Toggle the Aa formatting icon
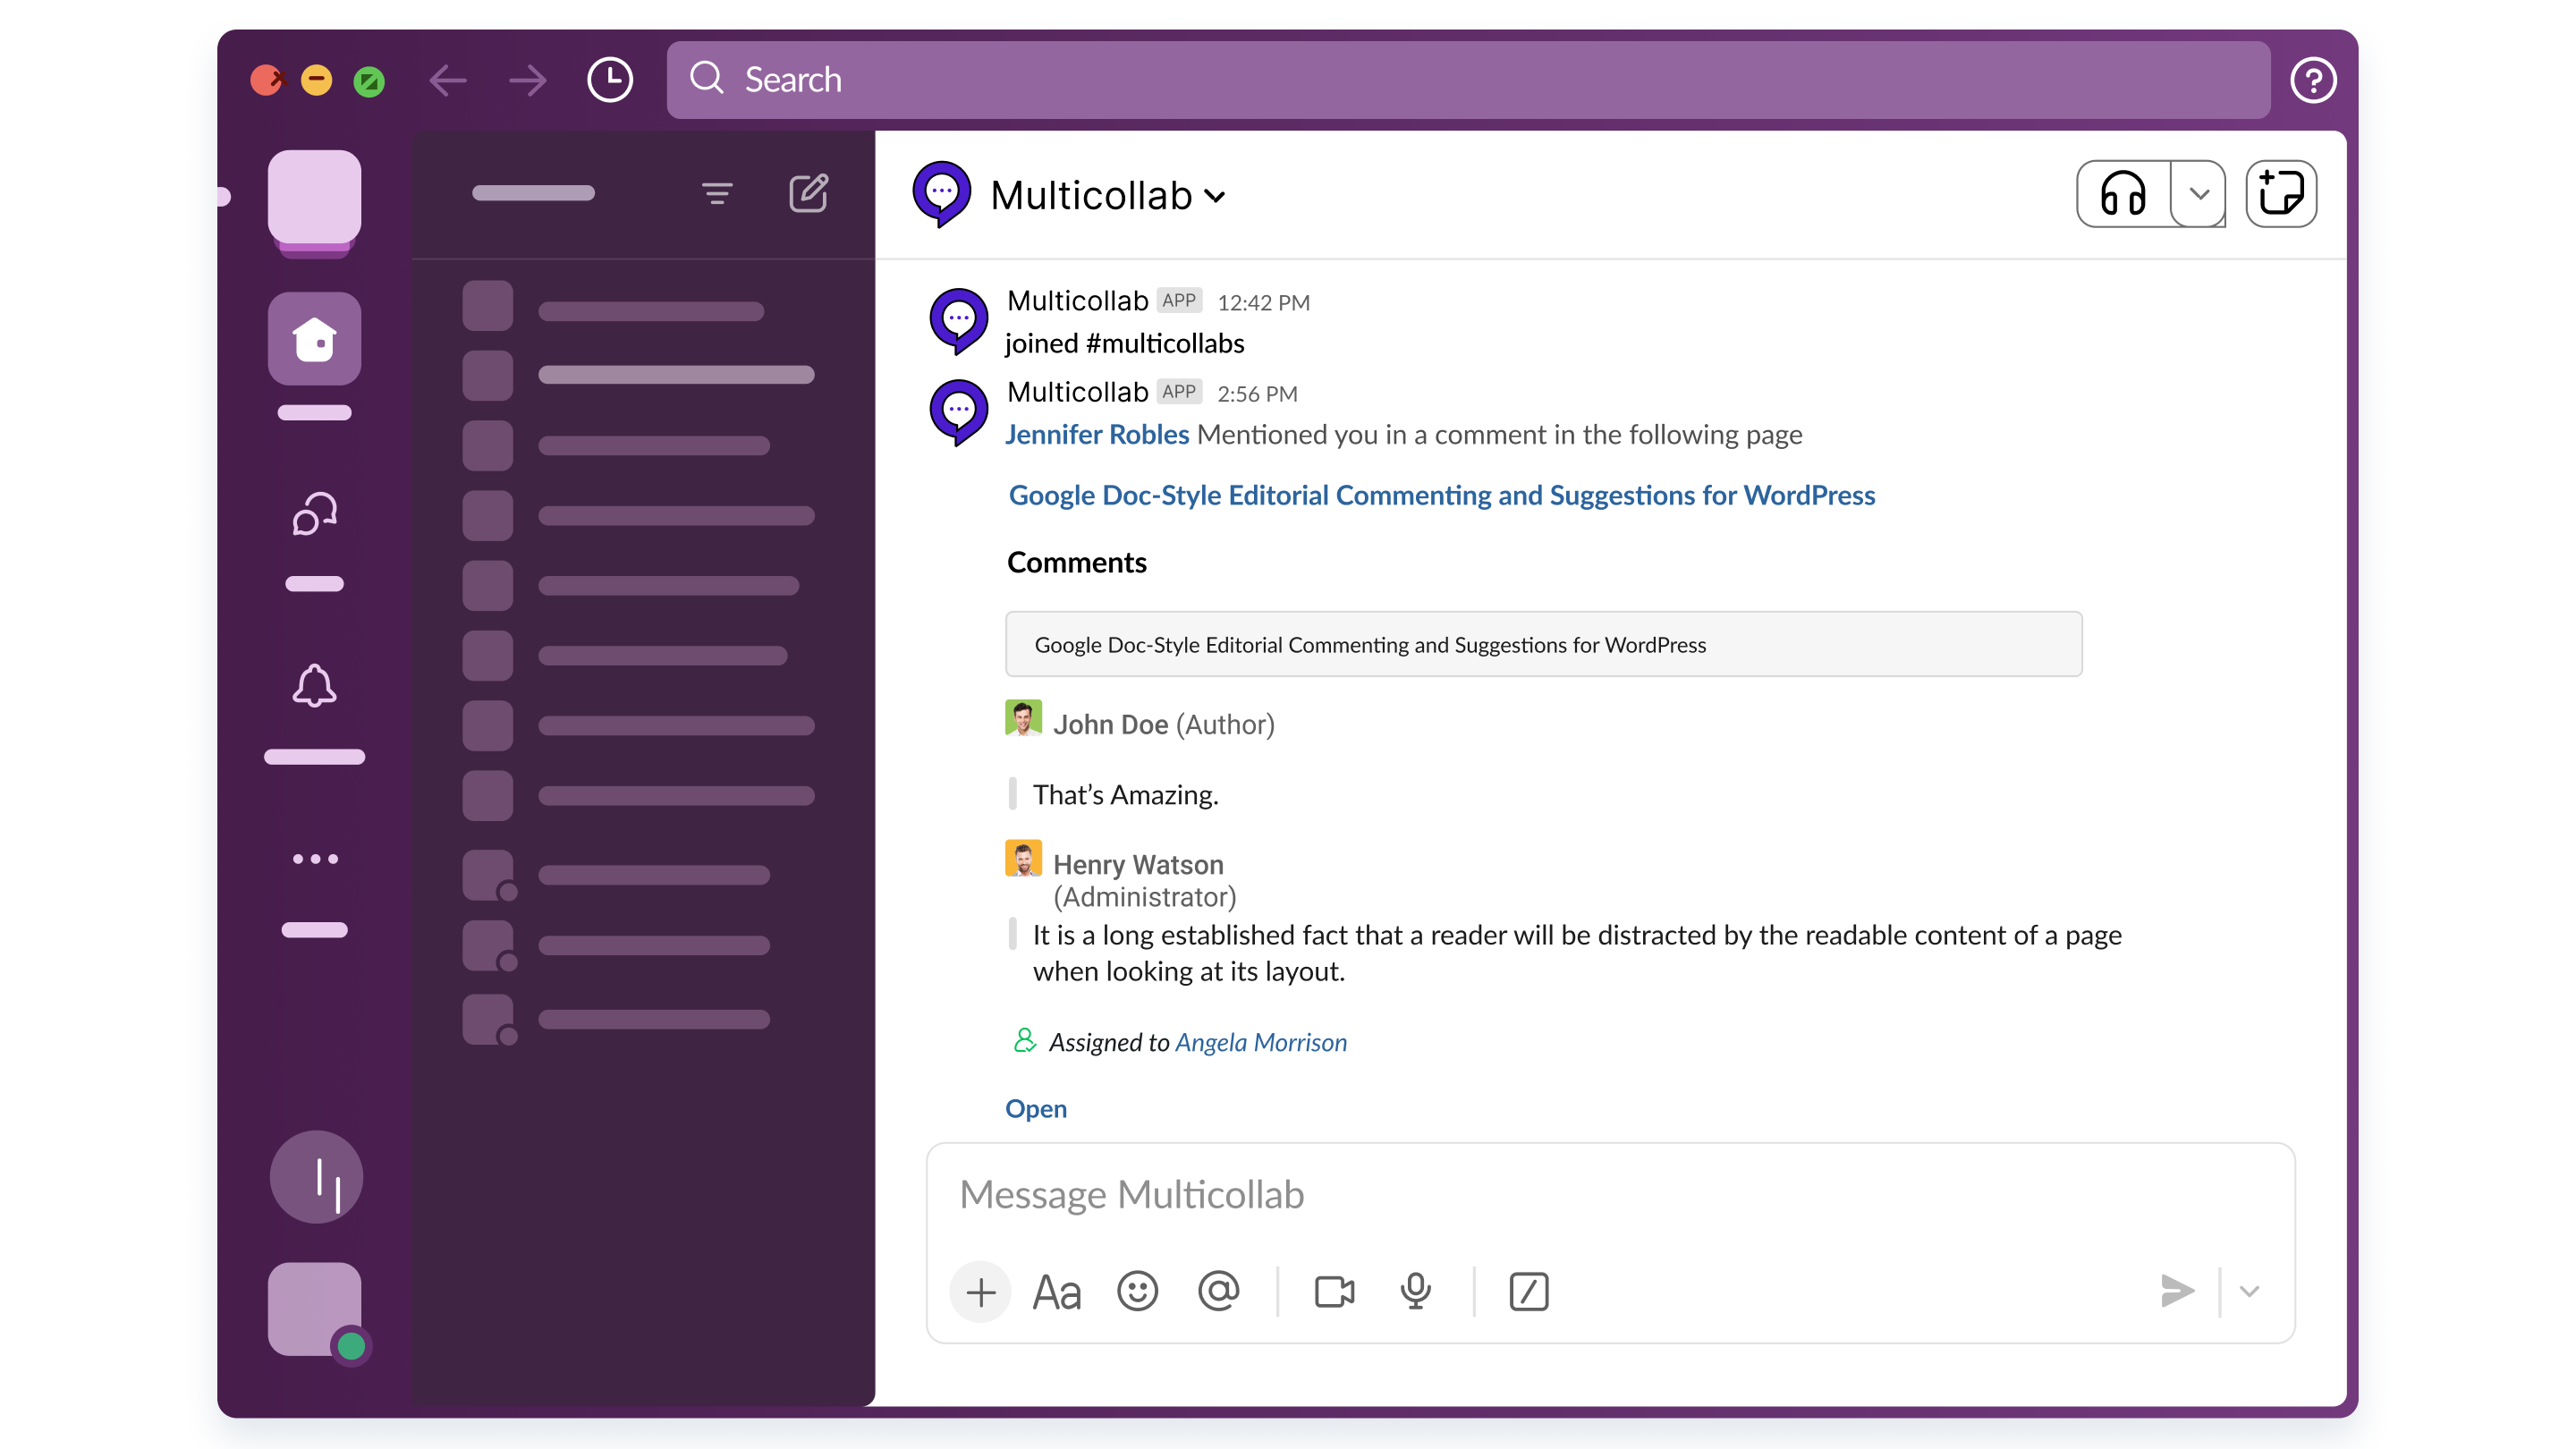2576x1449 pixels. pos(1056,1291)
